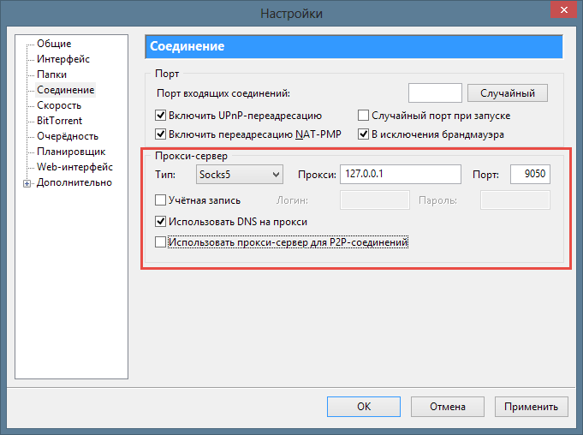The height and width of the screenshot is (435, 583).
Task: Click the Прокси address input field
Action: click(400, 175)
